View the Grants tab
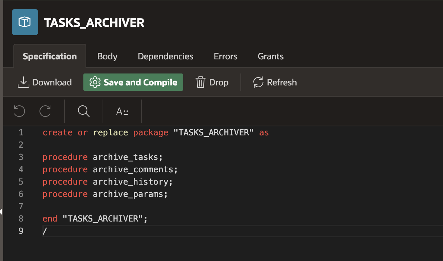The image size is (443, 261). pos(270,56)
